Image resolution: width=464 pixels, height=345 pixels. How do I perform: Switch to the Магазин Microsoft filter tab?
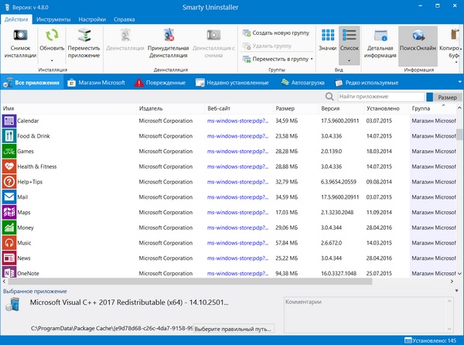coord(96,82)
